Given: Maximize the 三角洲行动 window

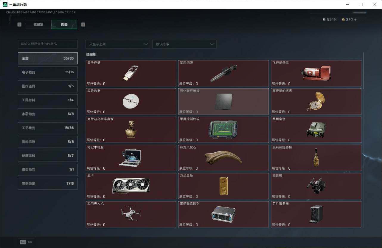Looking at the screenshot, I should pyautogui.click(x=361, y=4).
